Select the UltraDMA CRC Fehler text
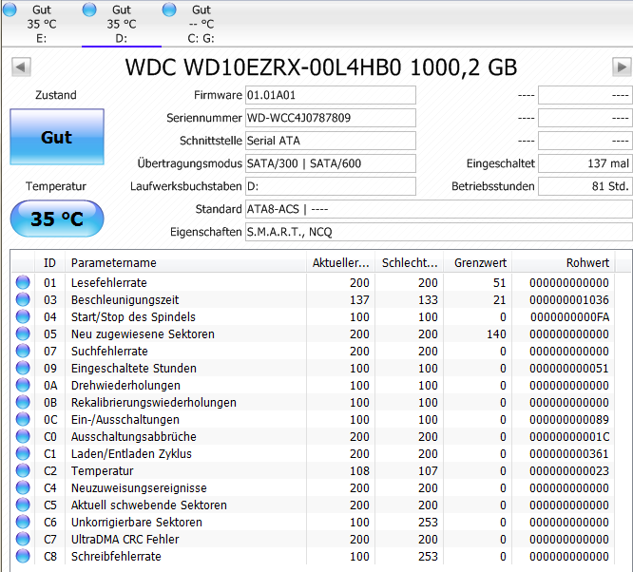The width and height of the screenshot is (633, 572). [125, 540]
